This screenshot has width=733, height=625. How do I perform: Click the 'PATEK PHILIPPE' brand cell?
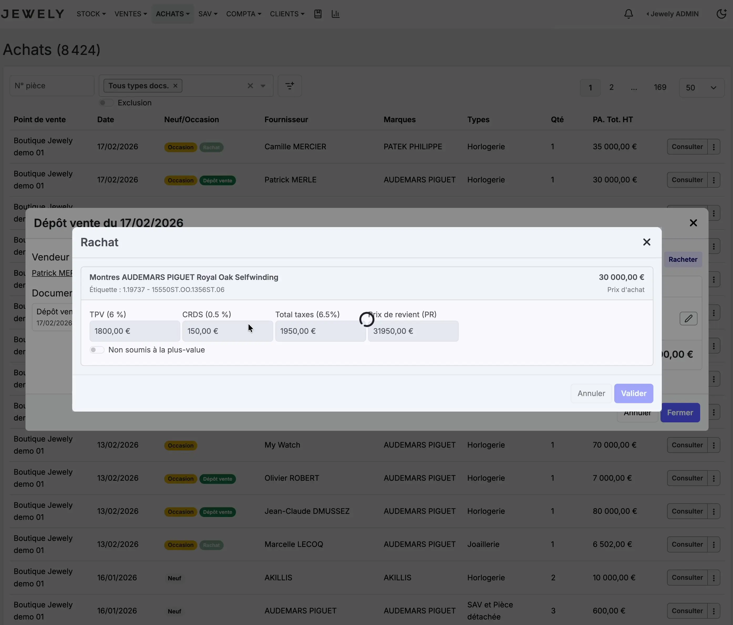413,146
